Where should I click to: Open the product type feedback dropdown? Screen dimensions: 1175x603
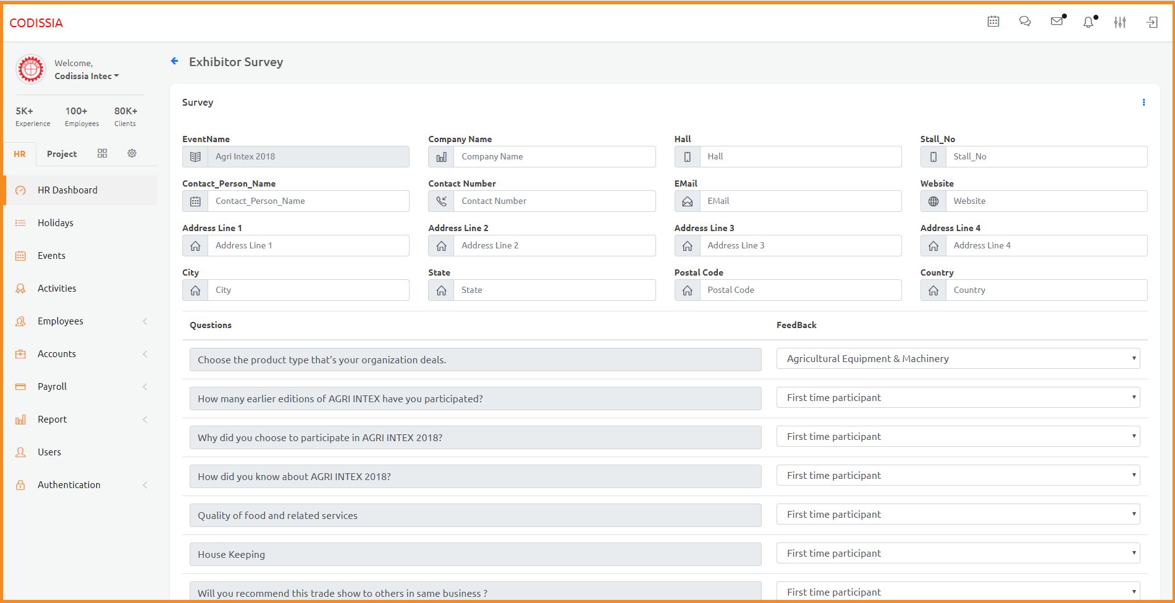coord(958,359)
